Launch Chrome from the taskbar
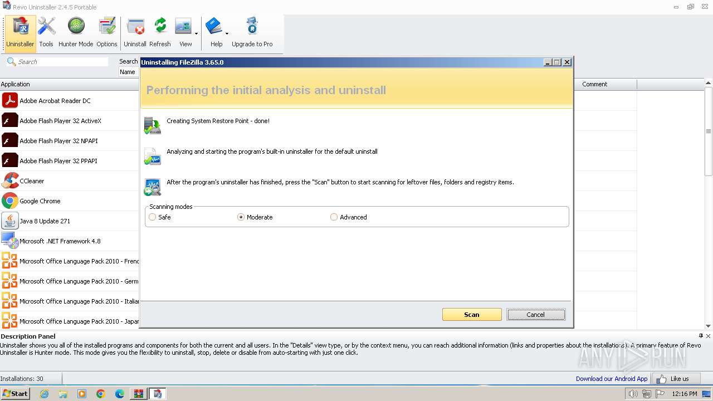This screenshot has height=401, width=713. [x=101, y=394]
